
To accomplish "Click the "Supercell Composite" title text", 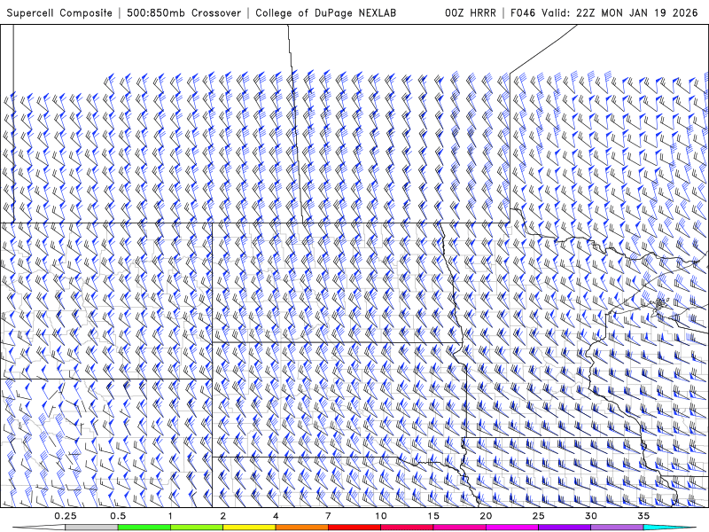I will coord(59,12).
